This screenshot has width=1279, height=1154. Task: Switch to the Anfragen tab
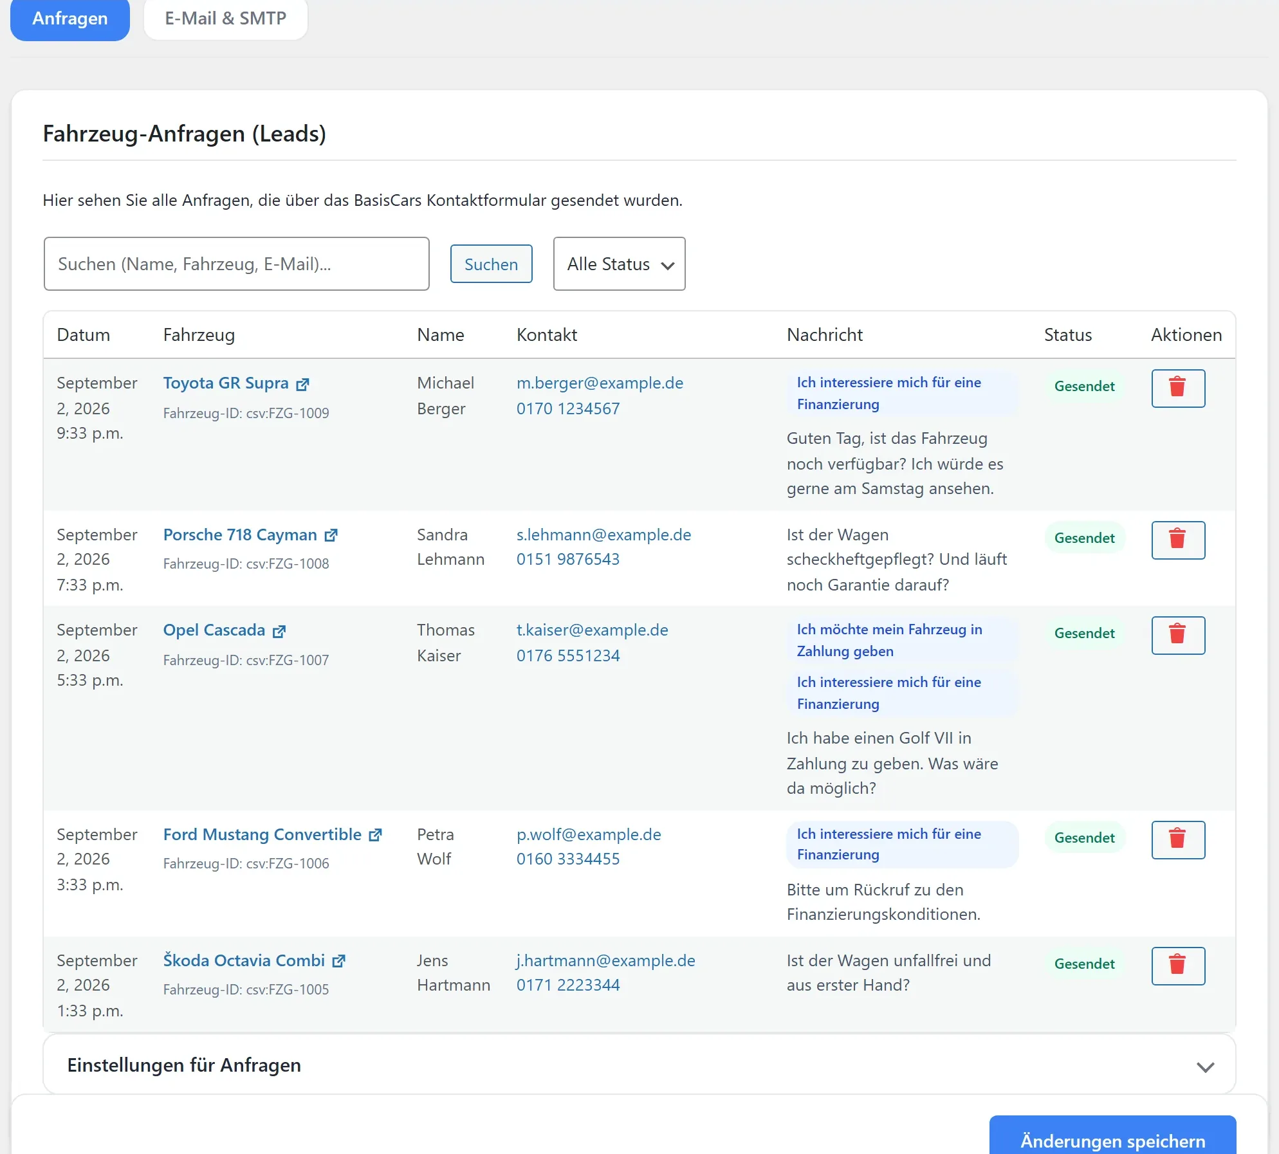[70, 19]
